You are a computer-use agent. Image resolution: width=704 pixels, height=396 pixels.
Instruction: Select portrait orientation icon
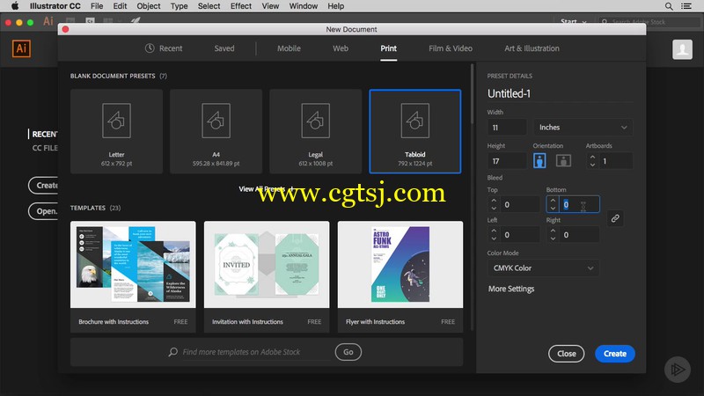(x=539, y=160)
